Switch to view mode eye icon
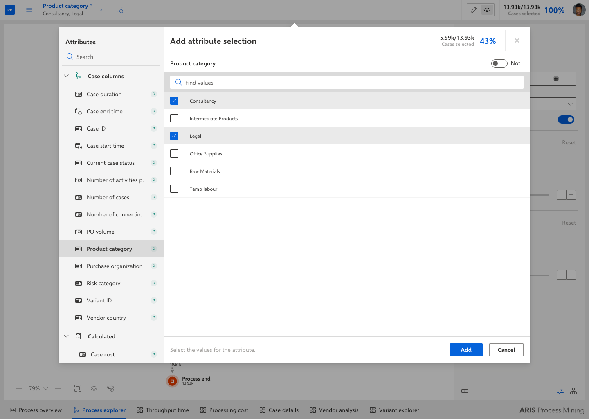Viewport: 589px width, 419px height. [x=487, y=10]
